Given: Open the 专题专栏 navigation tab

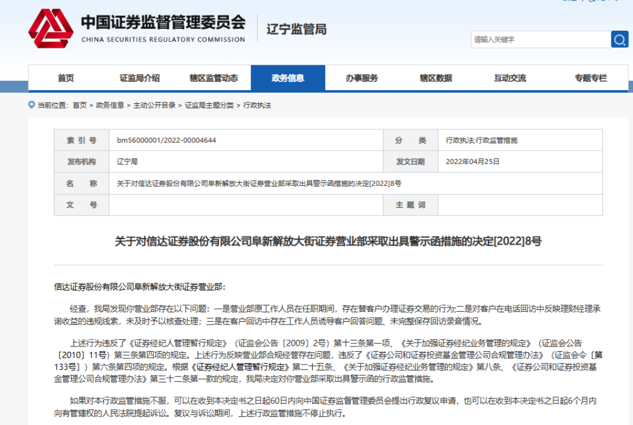Looking at the screenshot, I should click(591, 78).
